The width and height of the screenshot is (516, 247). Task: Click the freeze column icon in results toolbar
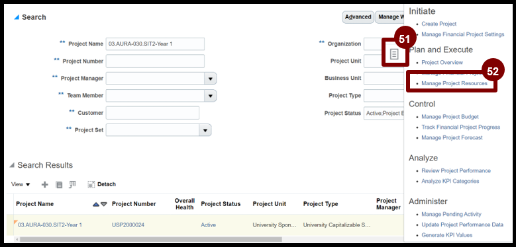point(72,185)
